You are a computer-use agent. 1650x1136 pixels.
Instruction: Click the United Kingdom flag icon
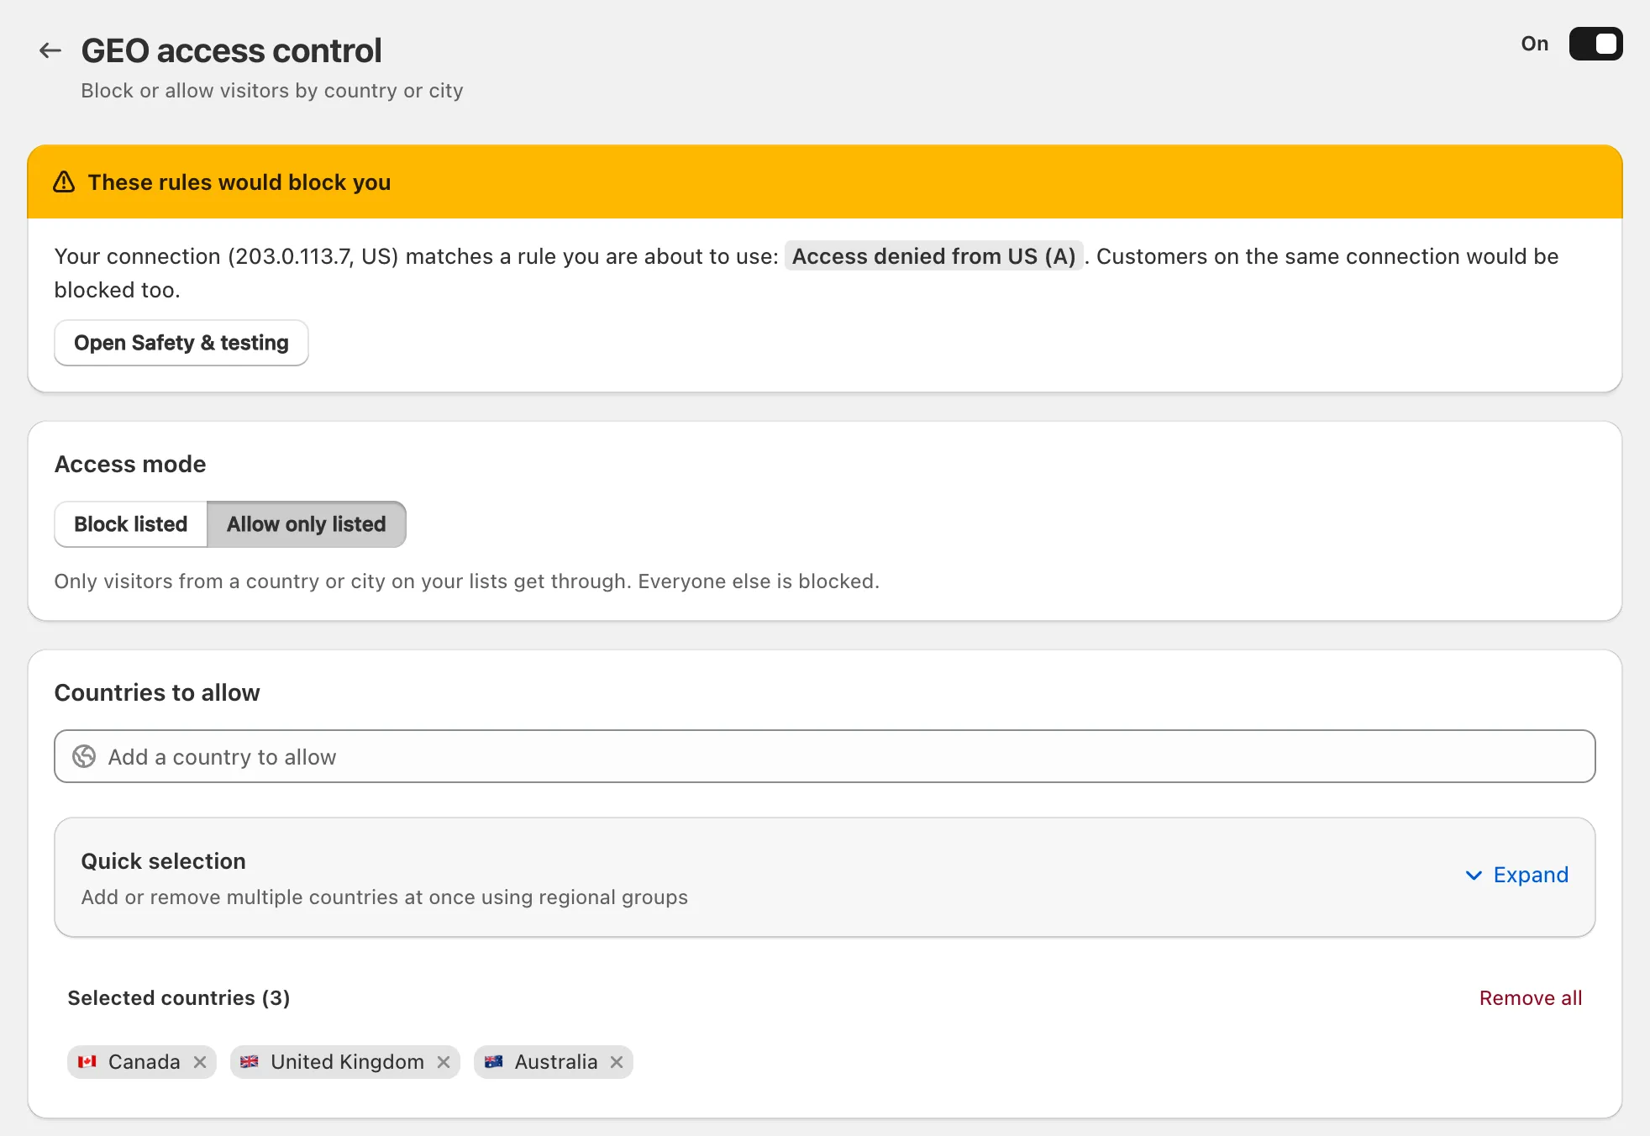[x=250, y=1062]
